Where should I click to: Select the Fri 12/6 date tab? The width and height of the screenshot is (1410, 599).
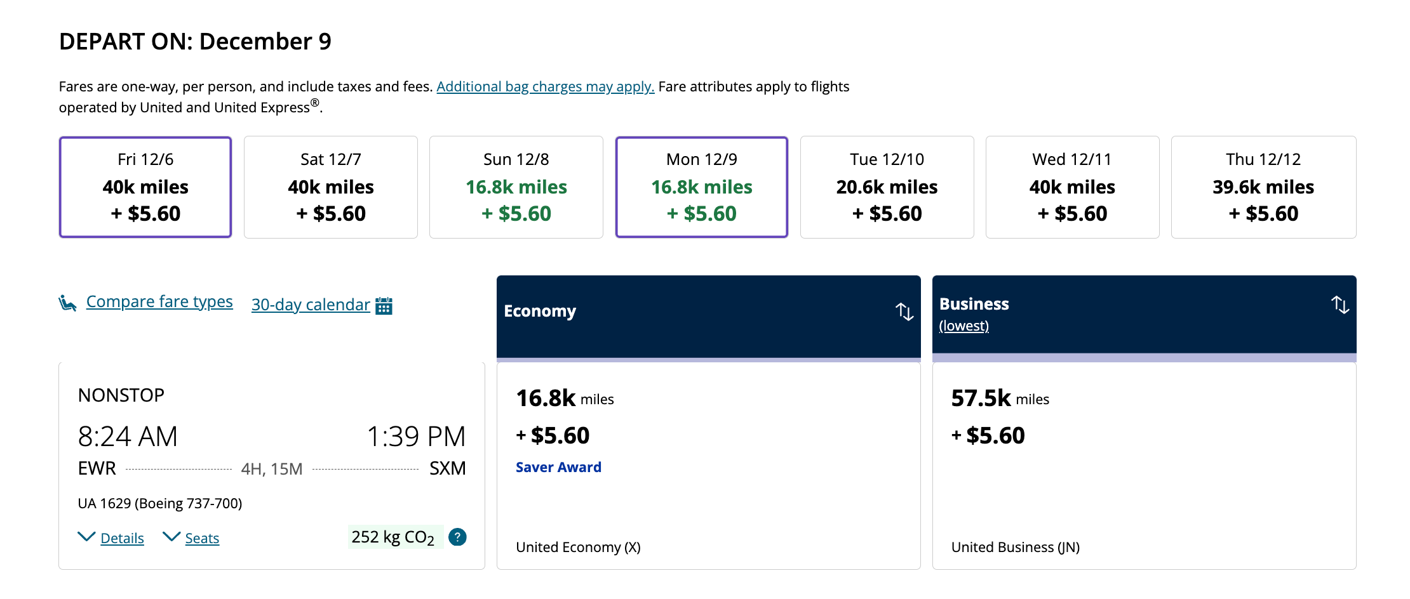145,187
